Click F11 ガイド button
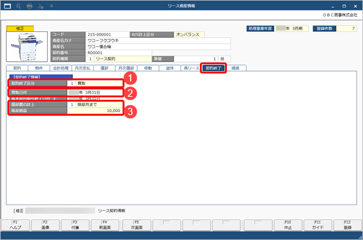The width and height of the screenshot is (363, 240). tap(318, 225)
